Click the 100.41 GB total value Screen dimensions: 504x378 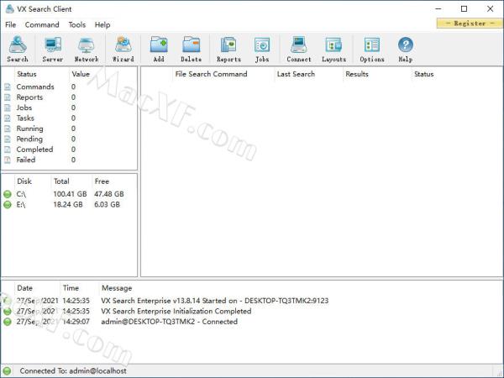pyautogui.click(x=70, y=194)
